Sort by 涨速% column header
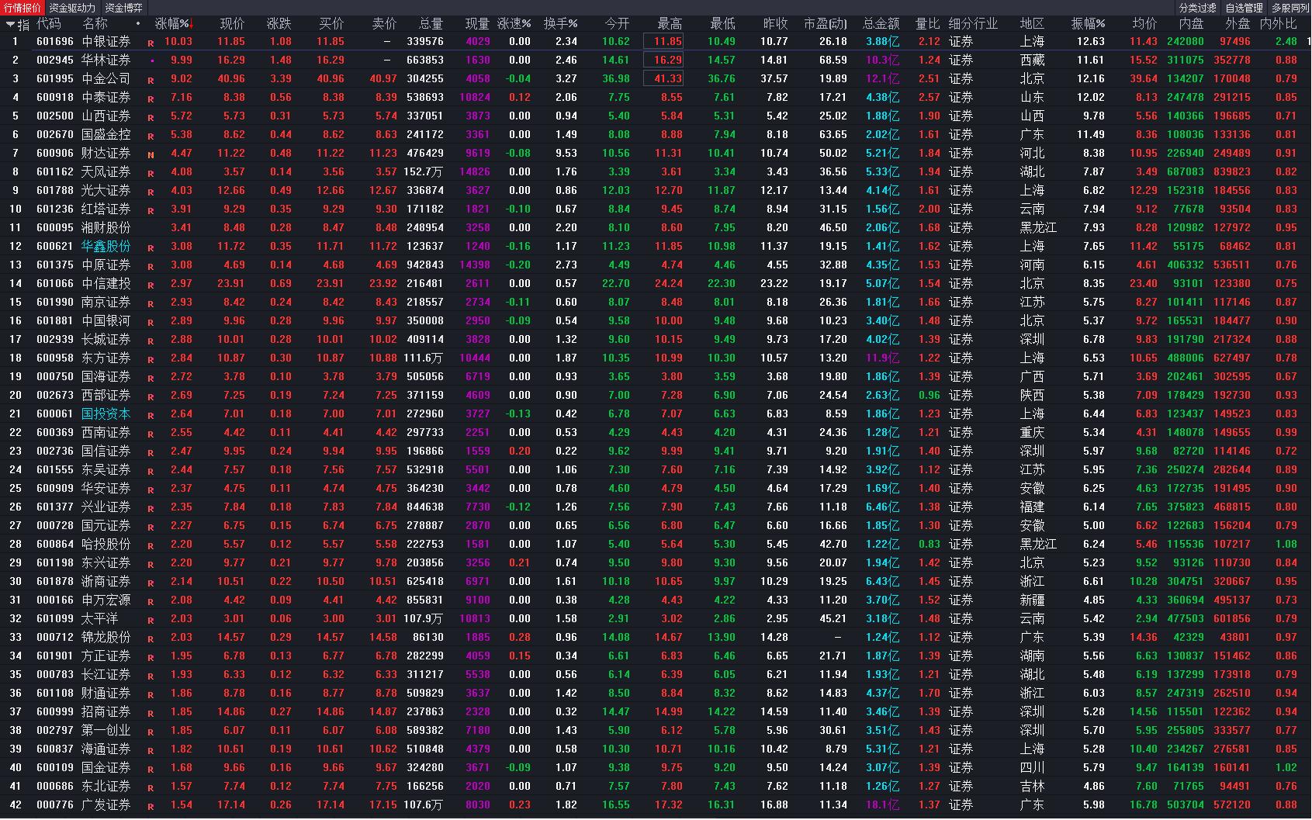The image size is (1312, 820). 514,24
